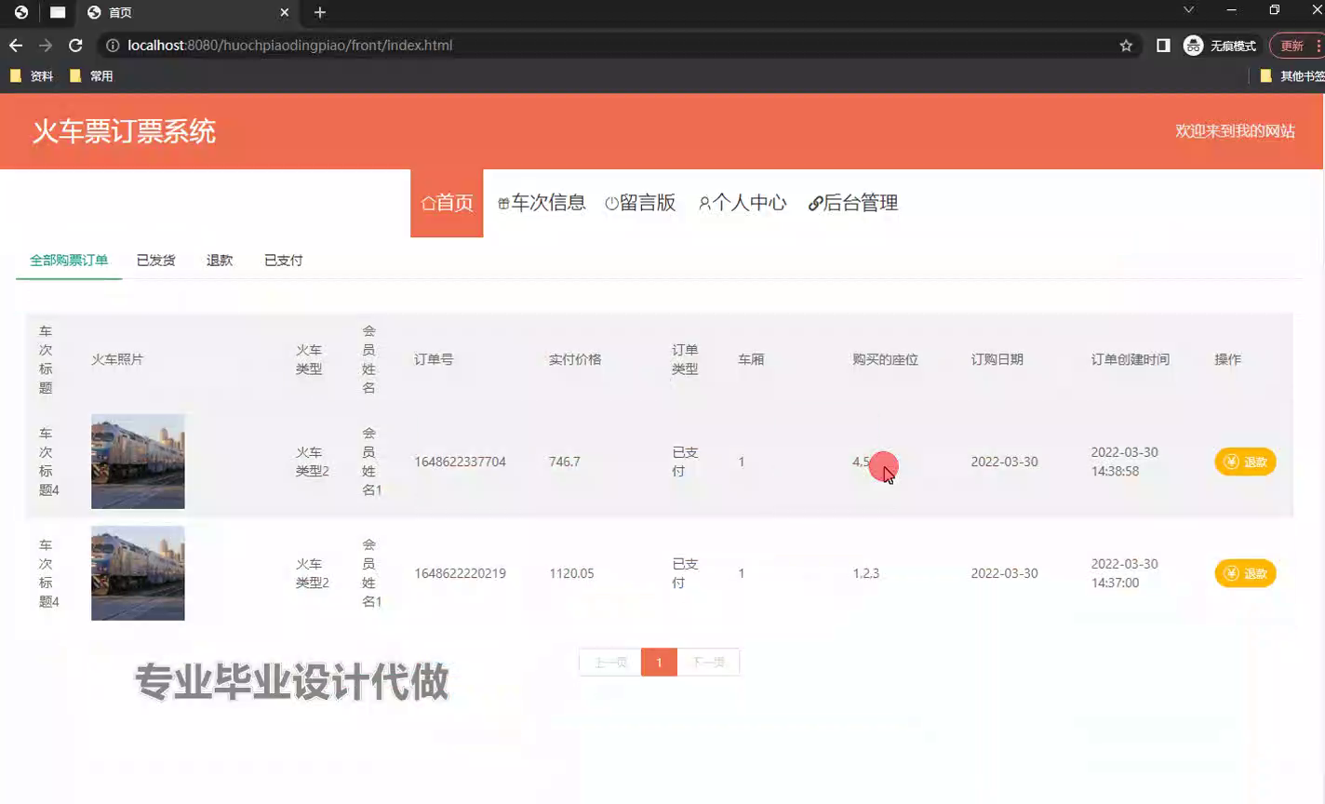This screenshot has width=1325, height=804.
Task: Open the browser side panel icon
Action: tap(1163, 45)
